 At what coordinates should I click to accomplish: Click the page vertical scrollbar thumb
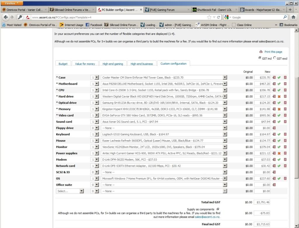pyautogui.click(x=296, y=128)
